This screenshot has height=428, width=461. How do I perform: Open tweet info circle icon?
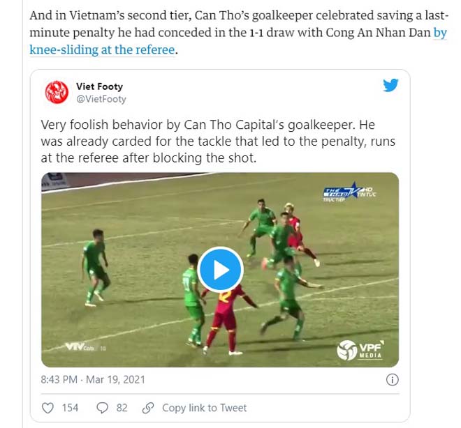click(393, 380)
